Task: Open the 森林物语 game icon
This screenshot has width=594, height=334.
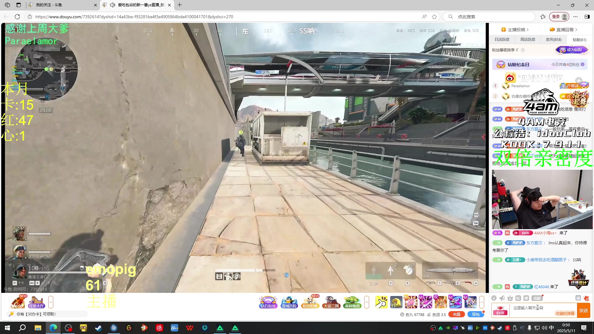Action: pyautogui.click(x=352, y=302)
